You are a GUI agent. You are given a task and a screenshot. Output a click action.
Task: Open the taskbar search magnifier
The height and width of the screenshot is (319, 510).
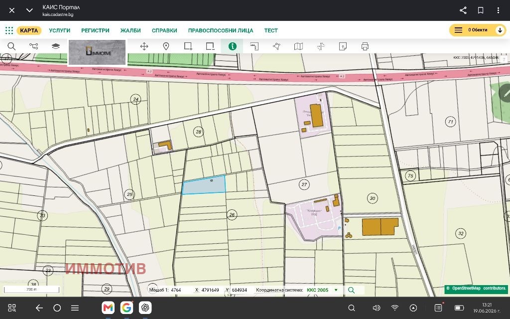(352, 308)
